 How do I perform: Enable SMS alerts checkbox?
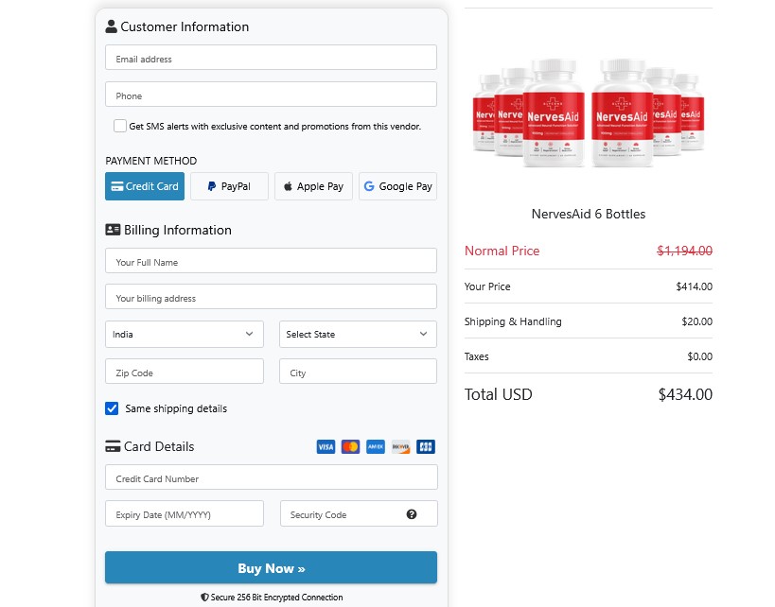[x=120, y=126]
